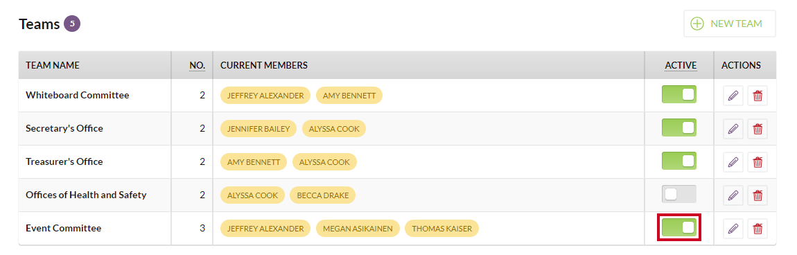This screenshot has height=255, width=797.
Task: Delete the Whiteboard Committee team
Action: 757,96
